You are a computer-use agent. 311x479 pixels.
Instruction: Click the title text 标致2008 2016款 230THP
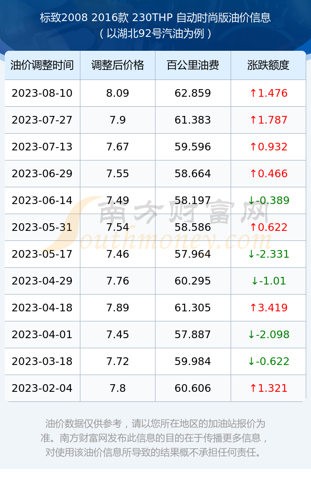pyautogui.click(x=106, y=18)
